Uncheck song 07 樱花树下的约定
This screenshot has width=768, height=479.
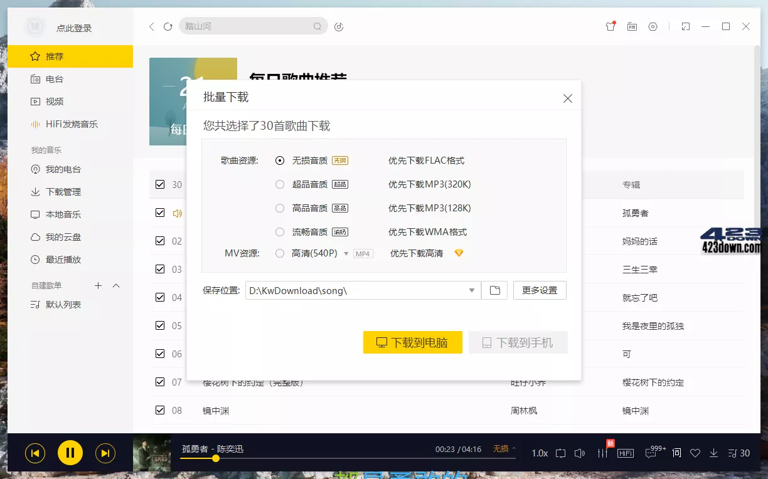(159, 381)
